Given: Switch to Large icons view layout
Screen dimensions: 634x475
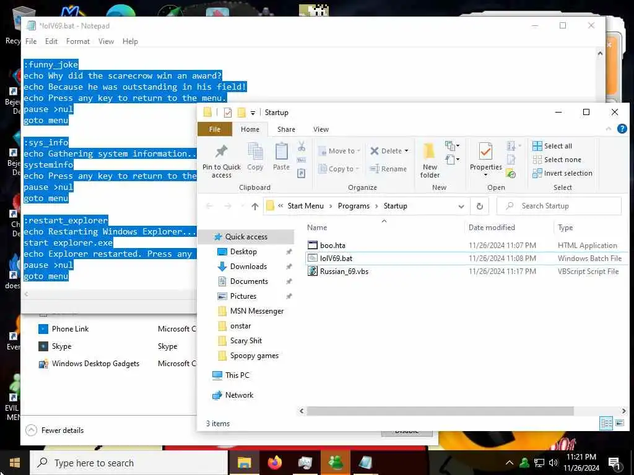Looking at the screenshot, I should click(x=619, y=423).
